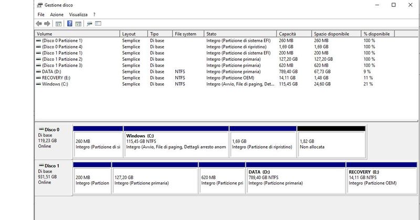Screen dimensions: 420x220
Task: Sort by the Tipo column header
Action: [160, 34]
